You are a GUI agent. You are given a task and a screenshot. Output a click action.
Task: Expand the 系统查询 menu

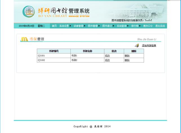click(x=122, y=26)
